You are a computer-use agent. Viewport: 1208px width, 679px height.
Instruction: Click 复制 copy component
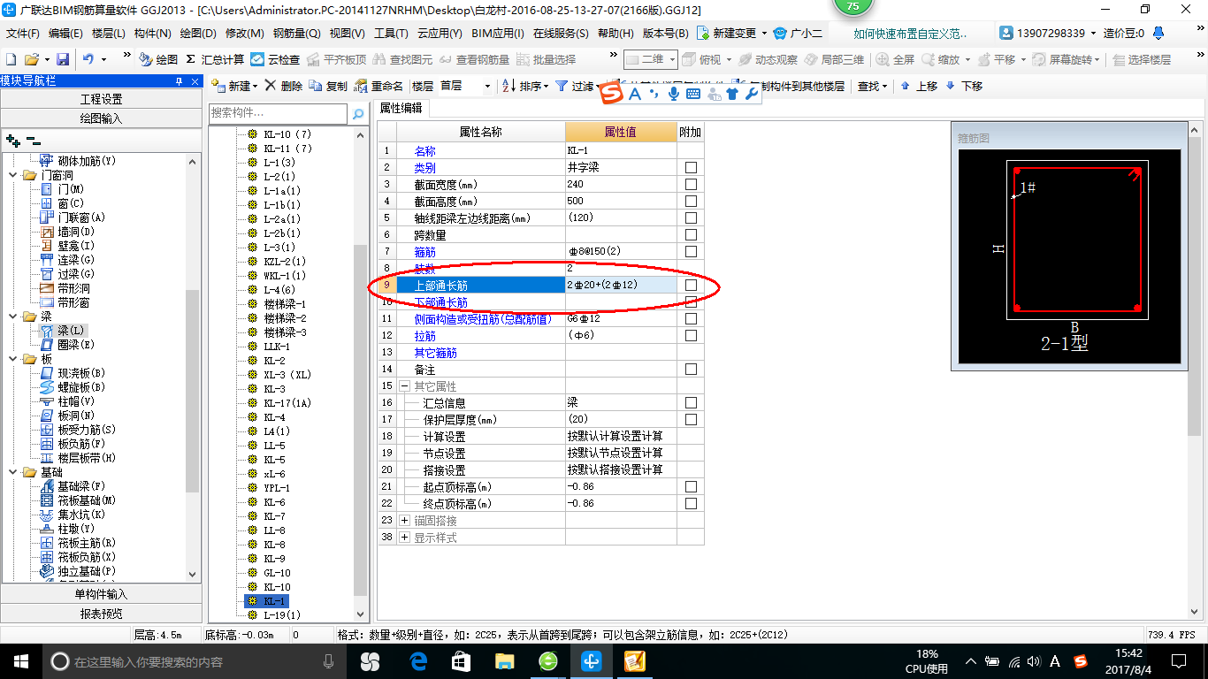[x=328, y=86]
